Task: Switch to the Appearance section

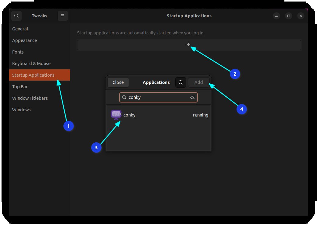Action: (24, 40)
